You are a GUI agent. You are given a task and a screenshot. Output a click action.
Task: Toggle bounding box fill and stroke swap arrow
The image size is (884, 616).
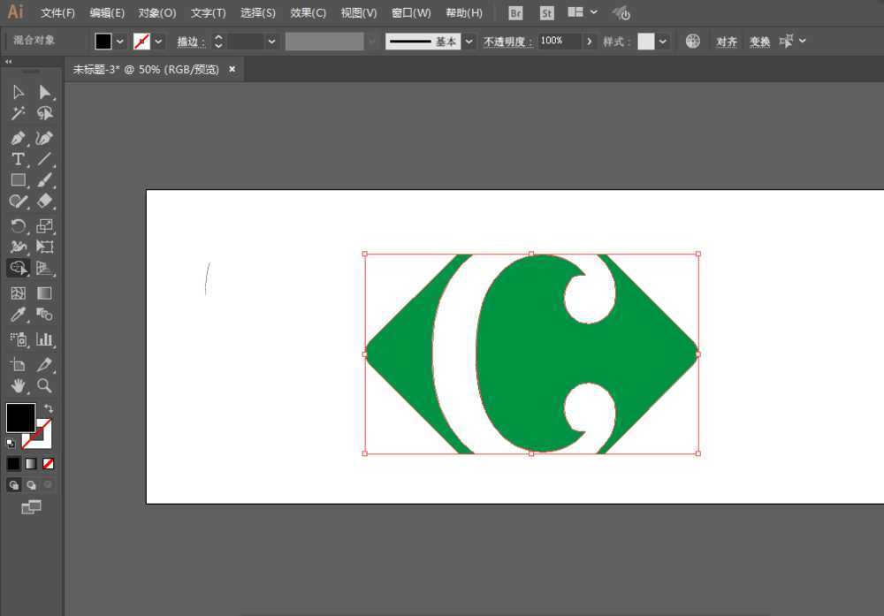[49, 408]
